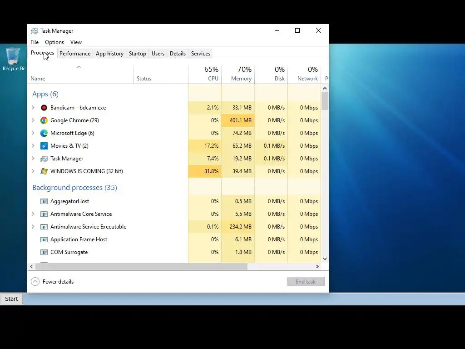Click the Background processes (35) heading
This screenshot has height=349, width=465.
[75, 188]
